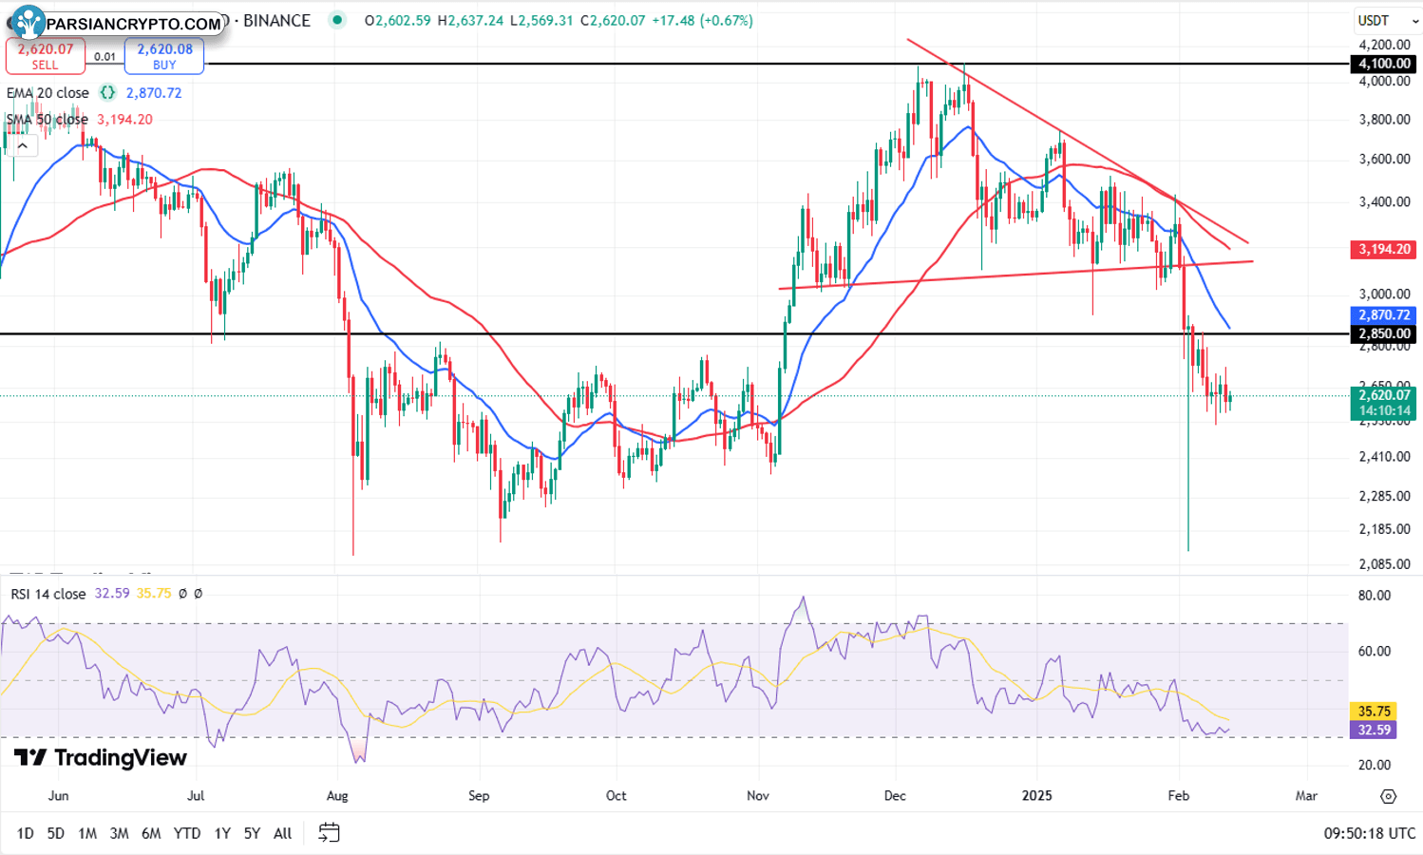Viewport: 1423px width, 855px height.
Task: Click the 09:50:18 UTC timezone clock
Action: tap(1370, 833)
